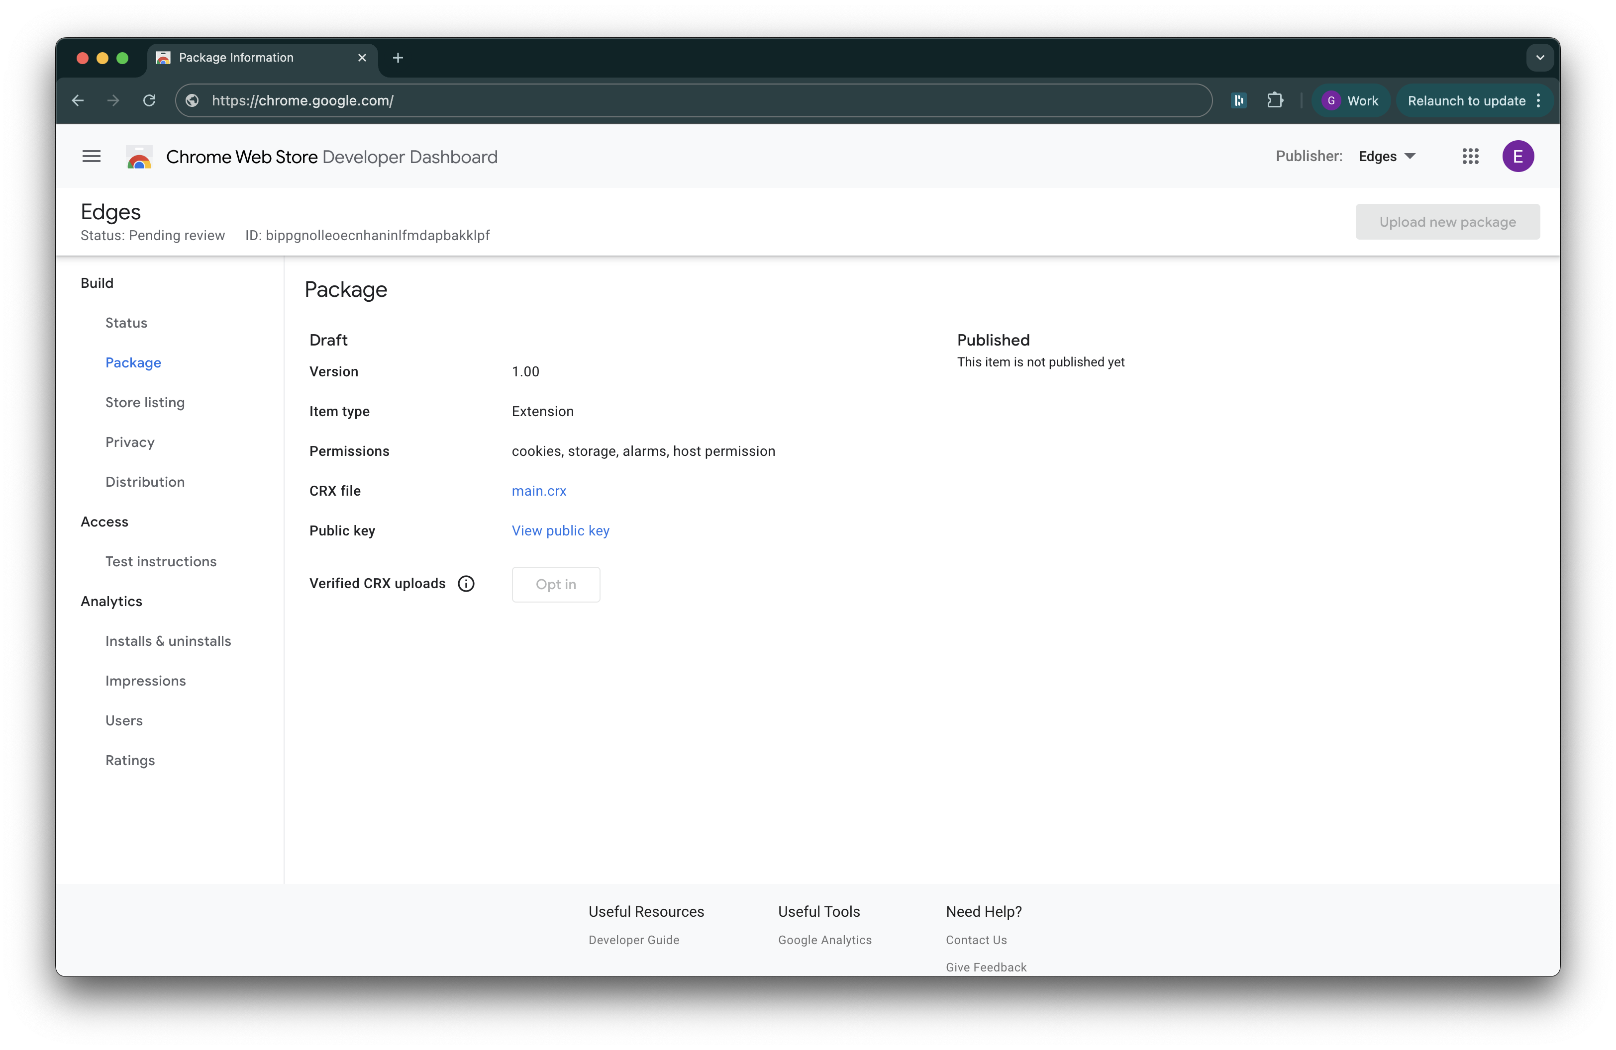Open the Chrome three-dot menu

[1538, 100]
